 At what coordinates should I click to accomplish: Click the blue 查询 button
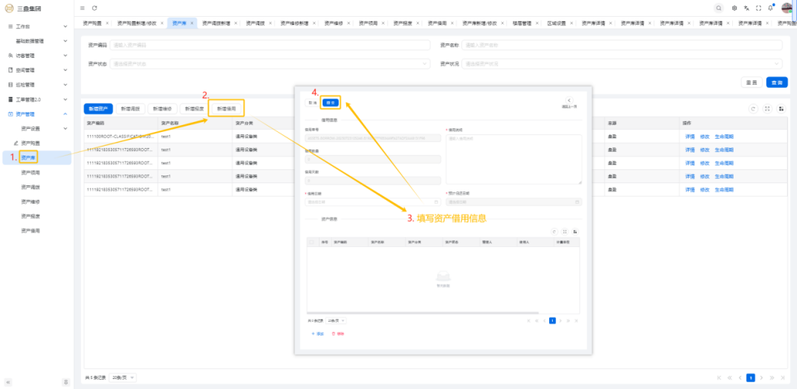pyautogui.click(x=776, y=82)
